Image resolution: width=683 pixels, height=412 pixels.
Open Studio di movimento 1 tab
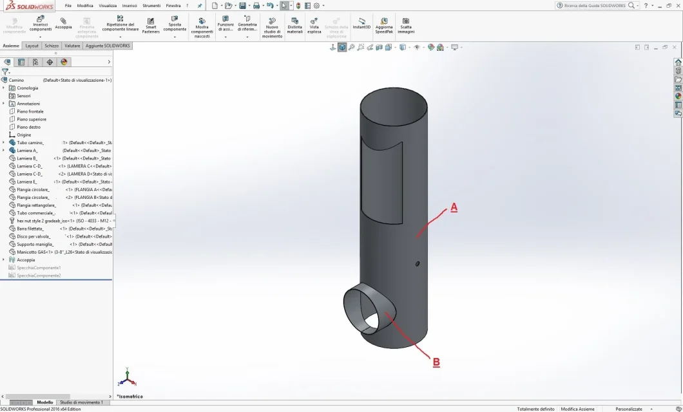tap(81, 402)
